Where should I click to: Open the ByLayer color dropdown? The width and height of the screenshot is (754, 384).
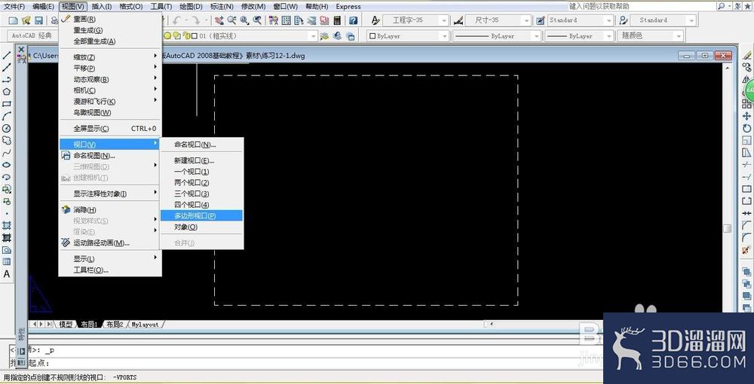[x=444, y=36]
